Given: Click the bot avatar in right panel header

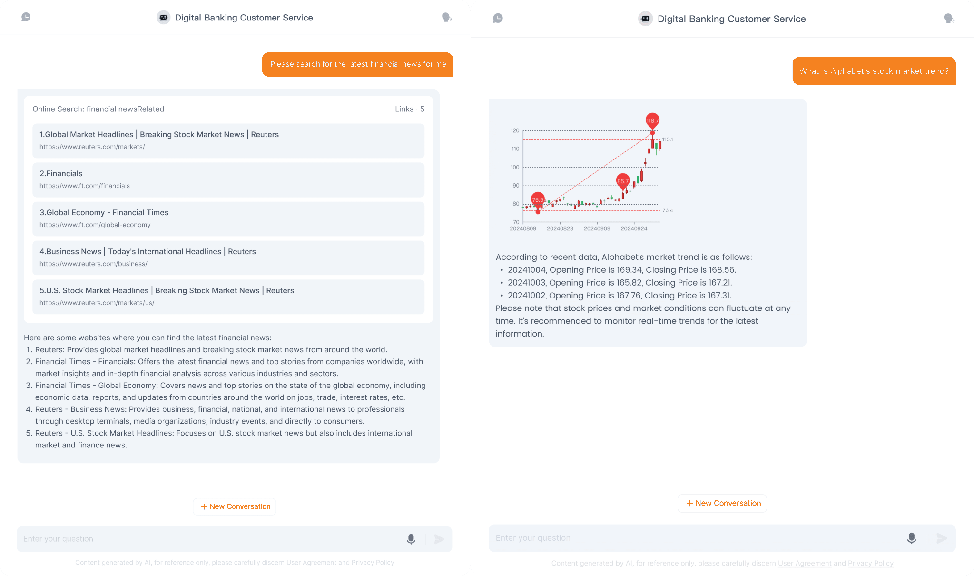Looking at the screenshot, I should (x=645, y=19).
